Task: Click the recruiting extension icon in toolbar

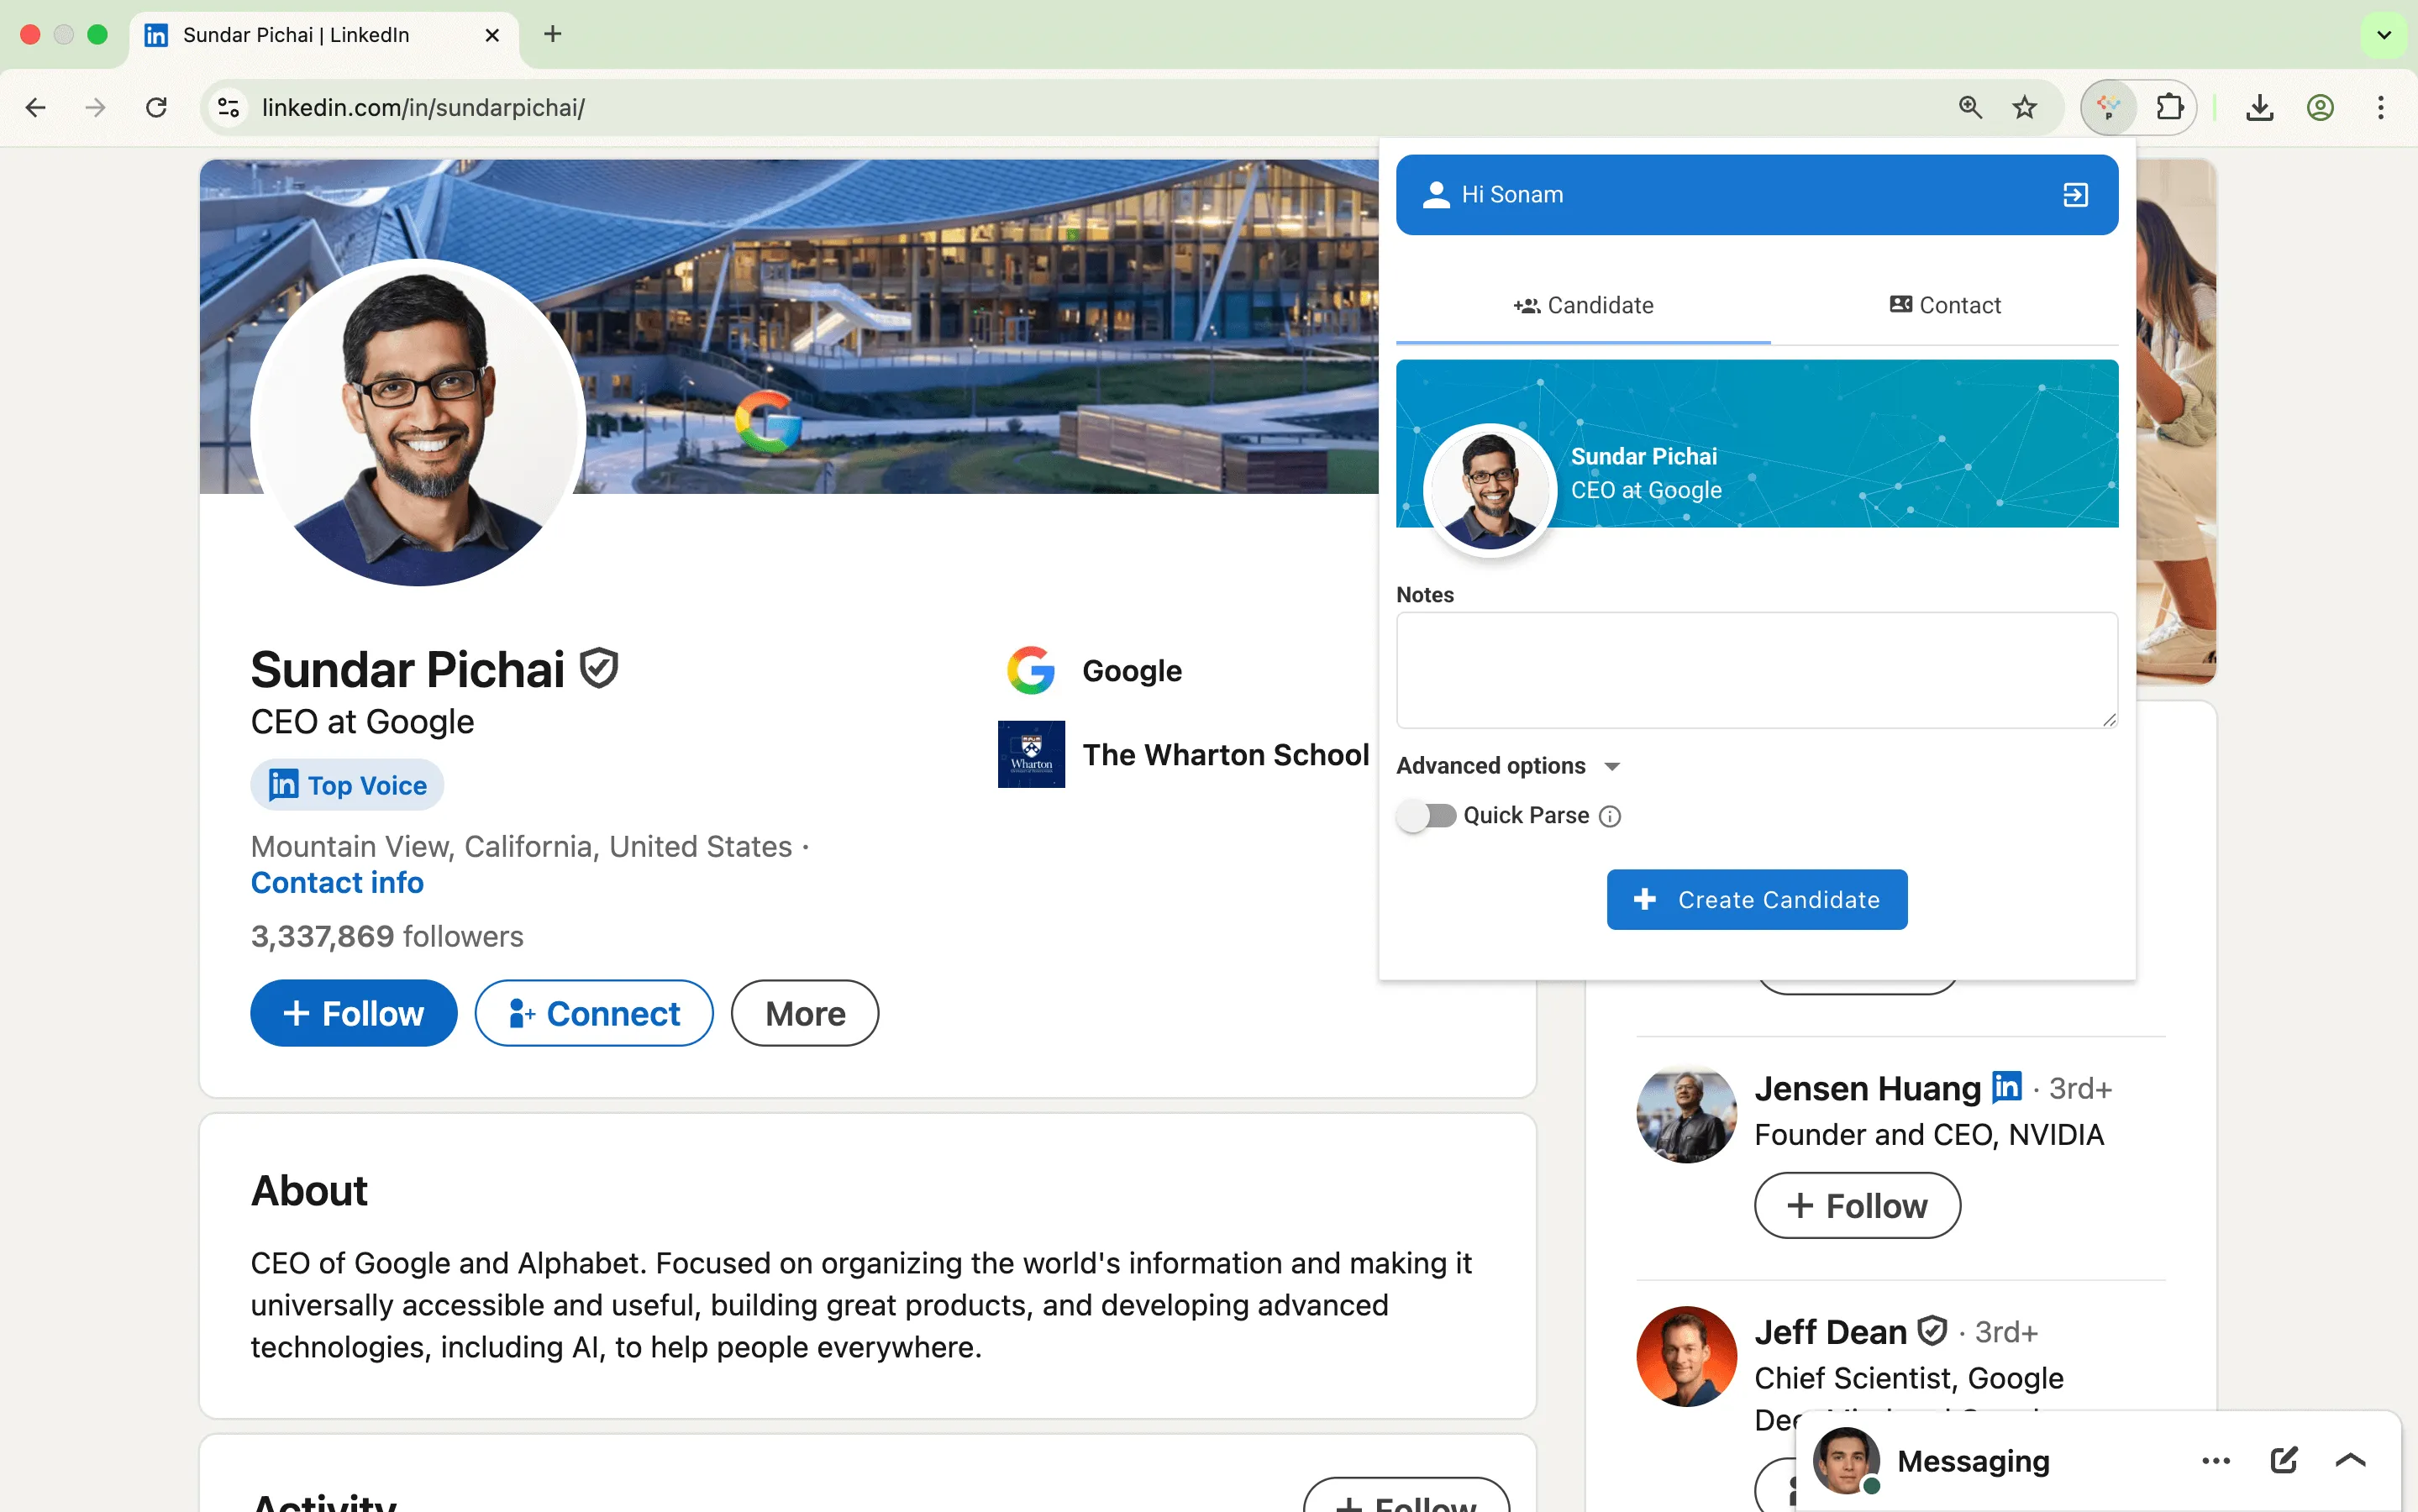Action: [2109, 107]
